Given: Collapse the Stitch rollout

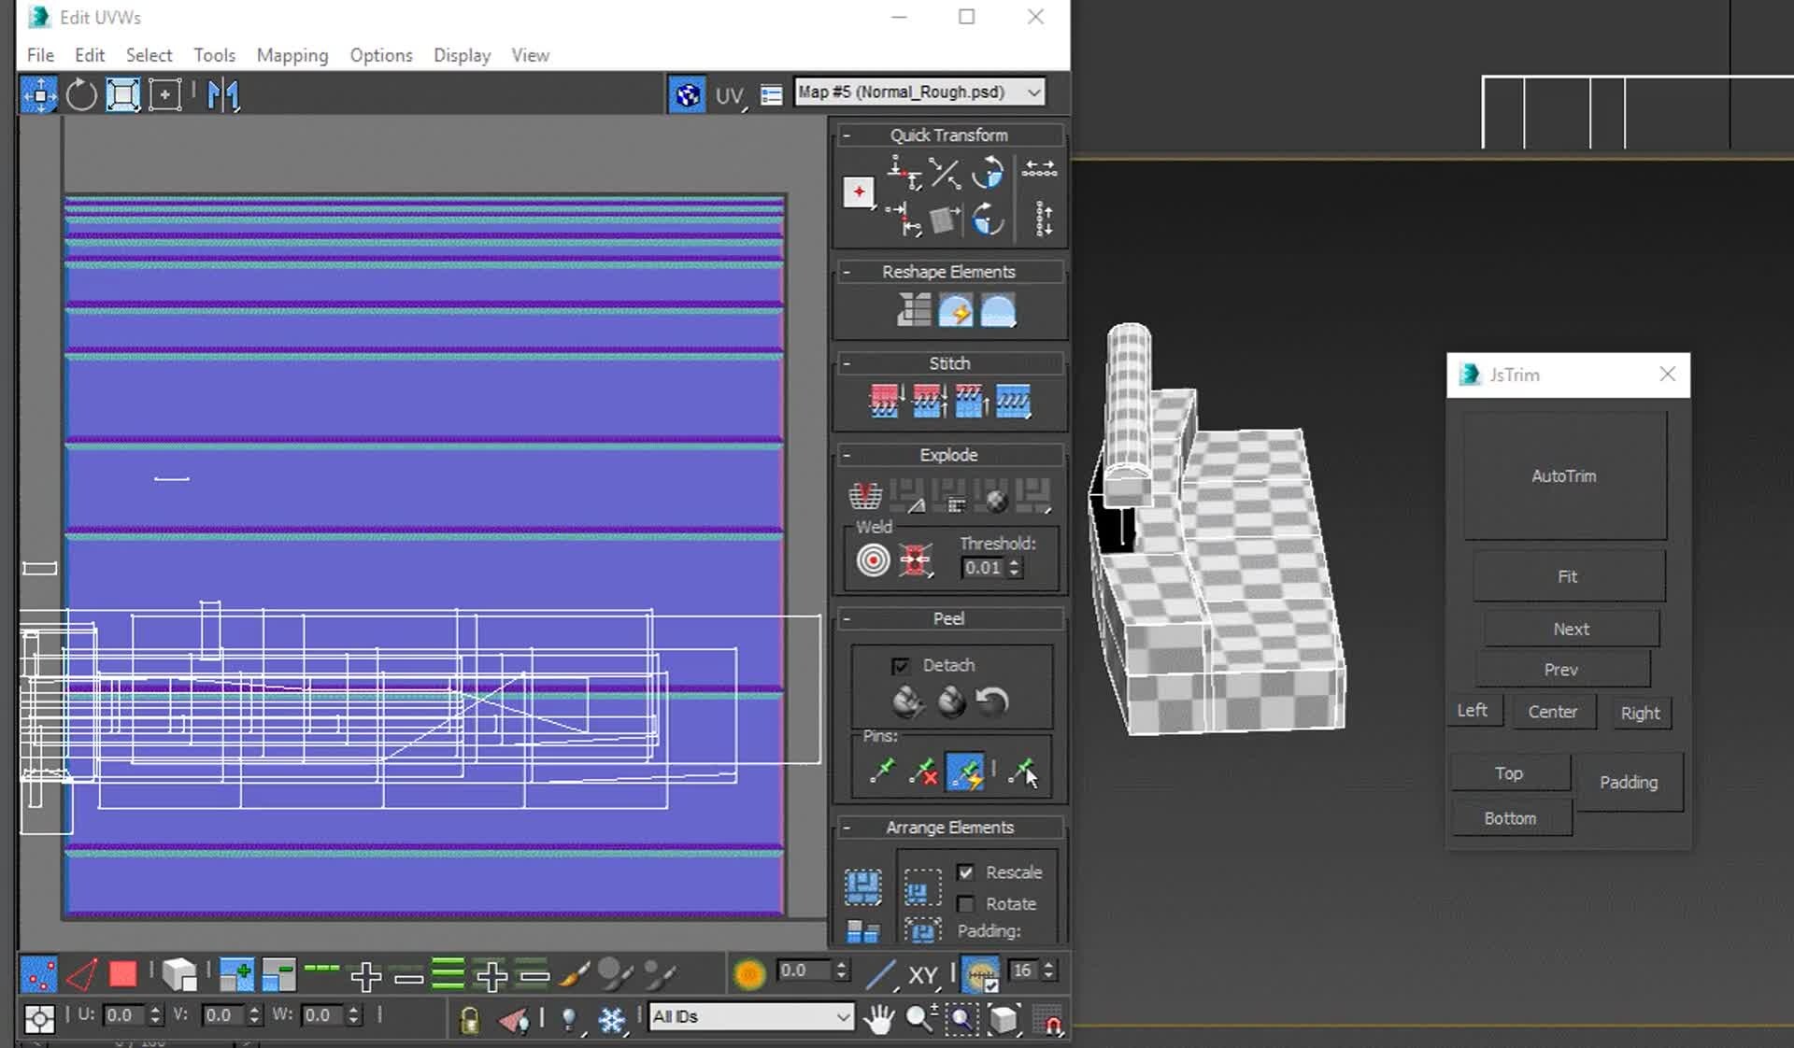Looking at the screenshot, I should point(847,363).
